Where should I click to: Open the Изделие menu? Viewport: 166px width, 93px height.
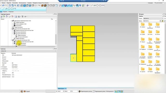click(9, 3)
